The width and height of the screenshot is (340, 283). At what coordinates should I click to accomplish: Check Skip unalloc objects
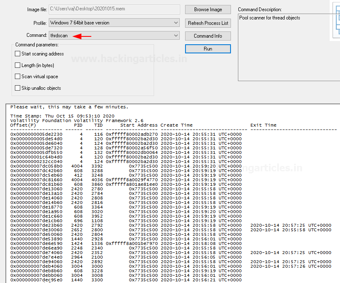[x=18, y=88]
